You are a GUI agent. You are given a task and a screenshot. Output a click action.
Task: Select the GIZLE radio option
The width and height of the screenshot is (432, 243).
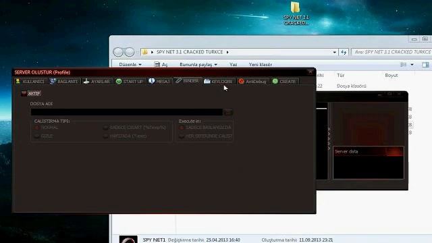[x=37, y=136]
